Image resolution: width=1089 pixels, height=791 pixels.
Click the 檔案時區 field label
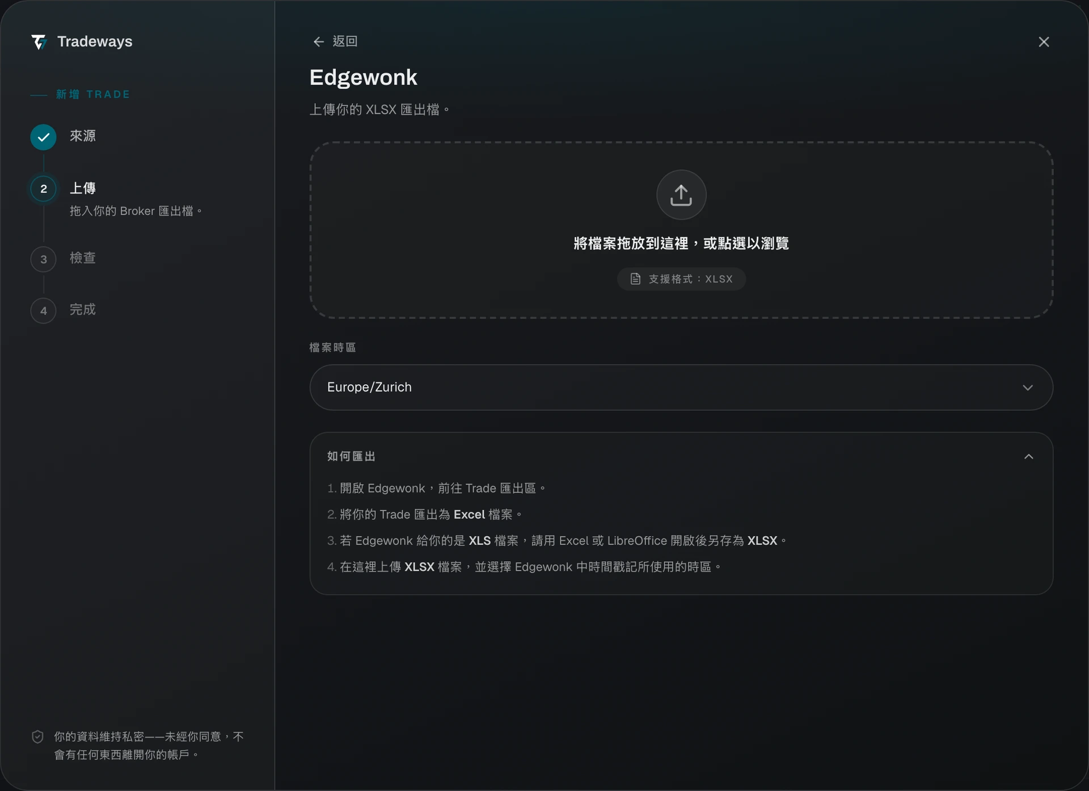point(332,347)
